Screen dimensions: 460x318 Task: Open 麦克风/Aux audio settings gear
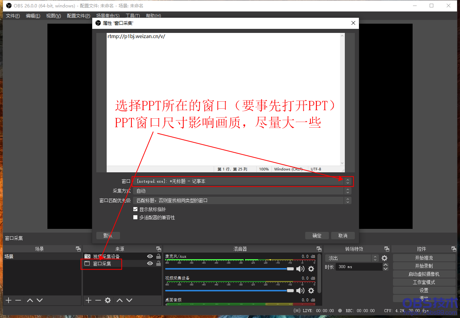(x=311, y=269)
